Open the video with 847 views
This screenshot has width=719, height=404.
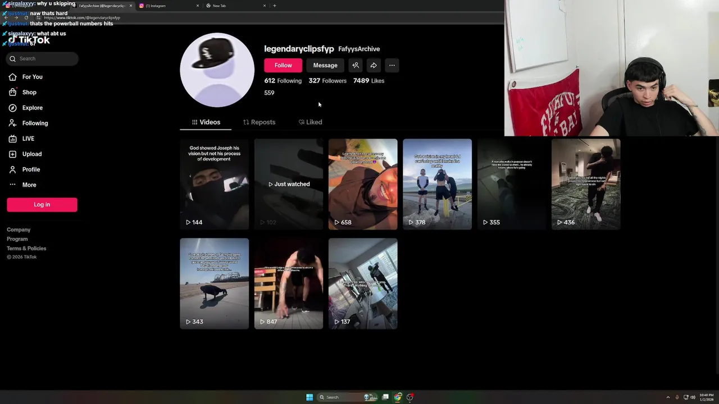(x=289, y=283)
